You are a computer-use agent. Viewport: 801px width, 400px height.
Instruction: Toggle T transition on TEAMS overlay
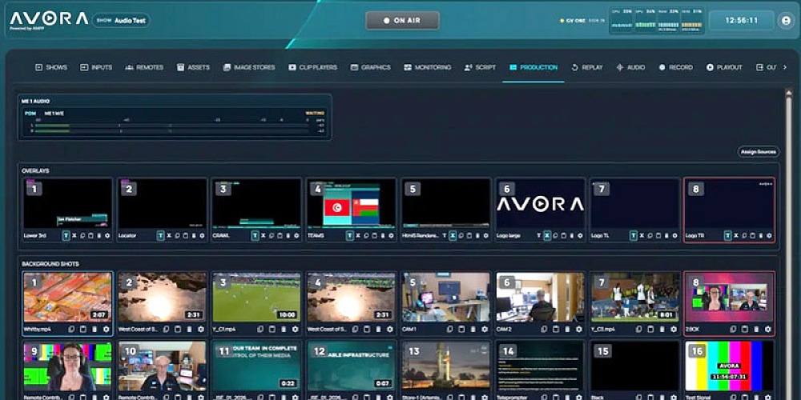350,236
